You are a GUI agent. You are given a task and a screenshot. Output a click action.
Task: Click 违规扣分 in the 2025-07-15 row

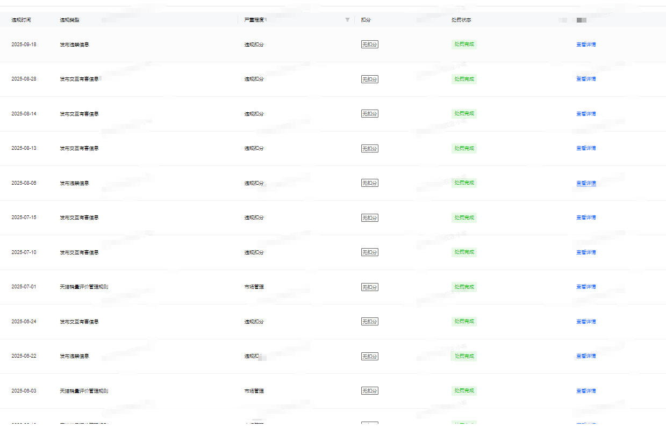click(x=254, y=217)
